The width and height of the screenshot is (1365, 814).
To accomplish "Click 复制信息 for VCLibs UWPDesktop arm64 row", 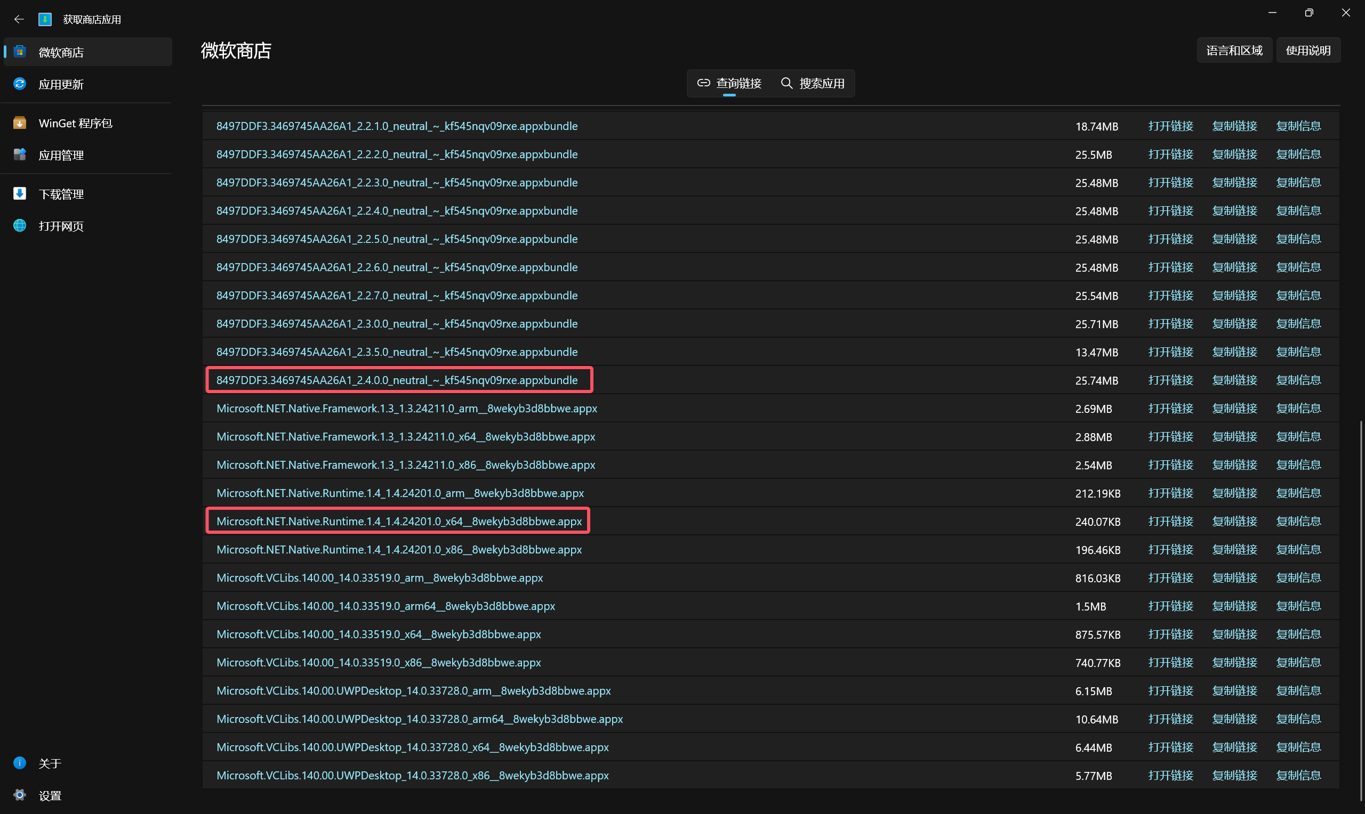I will click(x=1298, y=719).
